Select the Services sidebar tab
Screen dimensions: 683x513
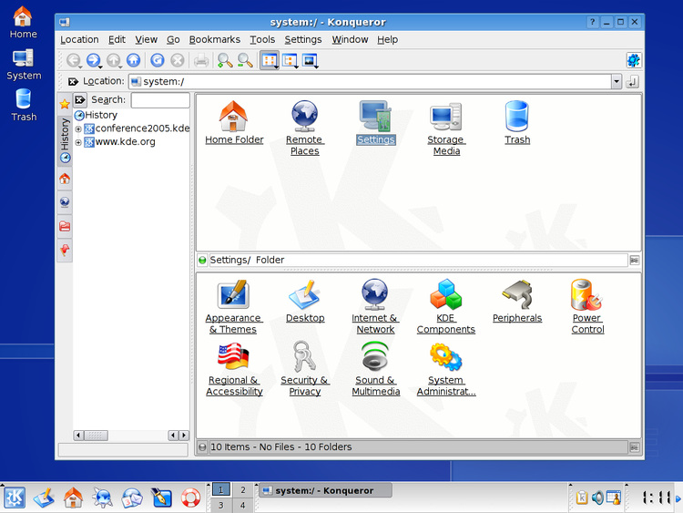(65, 251)
